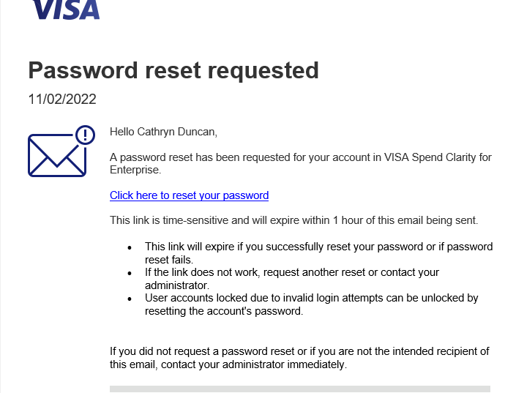The image size is (505, 393).
Task: Click the word 'Enterprise' in the message
Action: tap(135, 170)
